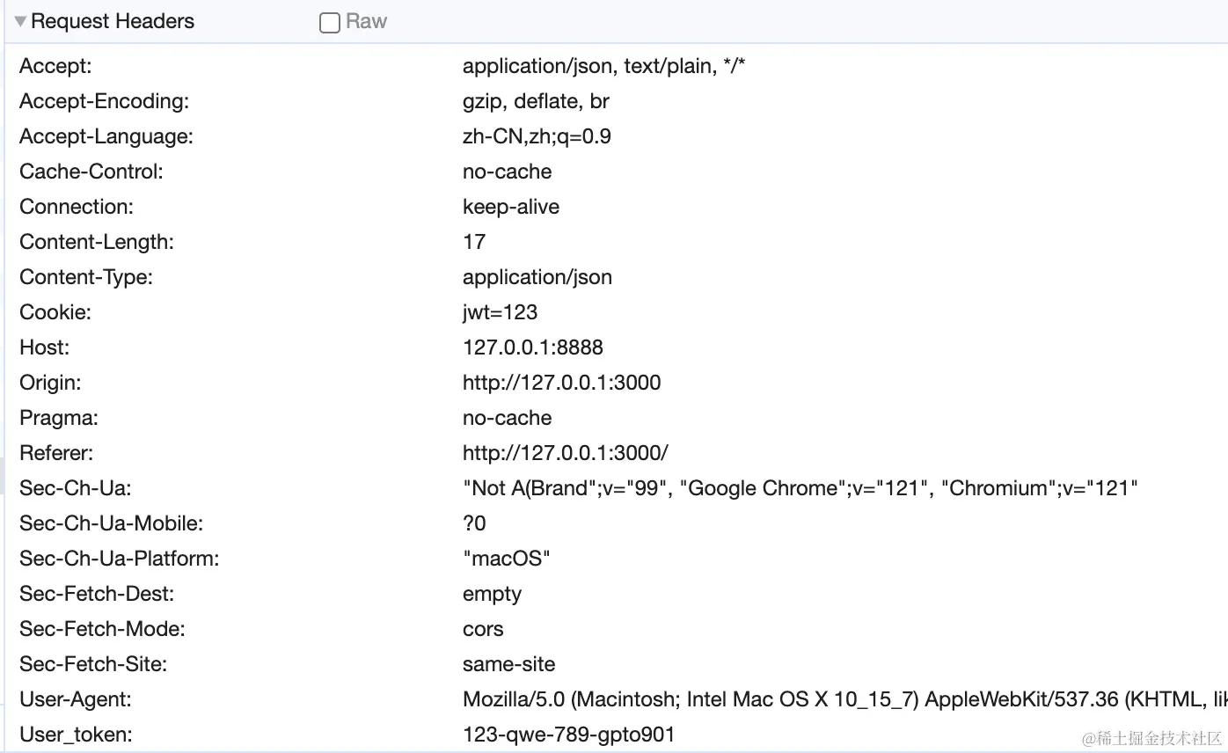Click the Content-Length value 17

[474, 242]
